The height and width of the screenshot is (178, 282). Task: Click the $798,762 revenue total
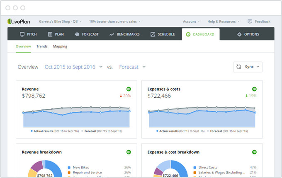(x=34, y=96)
